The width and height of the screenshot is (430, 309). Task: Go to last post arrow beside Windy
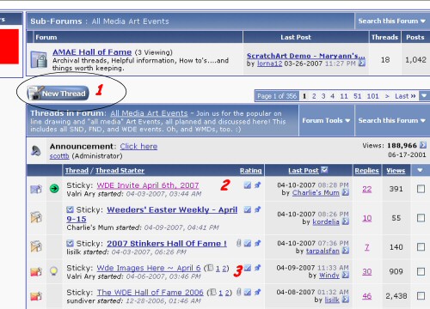(x=346, y=275)
